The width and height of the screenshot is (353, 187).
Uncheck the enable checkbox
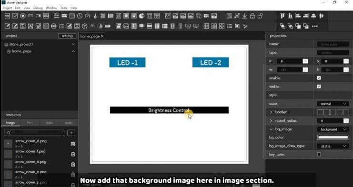pos(319,78)
